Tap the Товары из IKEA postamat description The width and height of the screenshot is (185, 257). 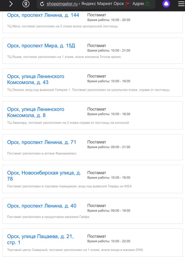click(x=69, y=186)
